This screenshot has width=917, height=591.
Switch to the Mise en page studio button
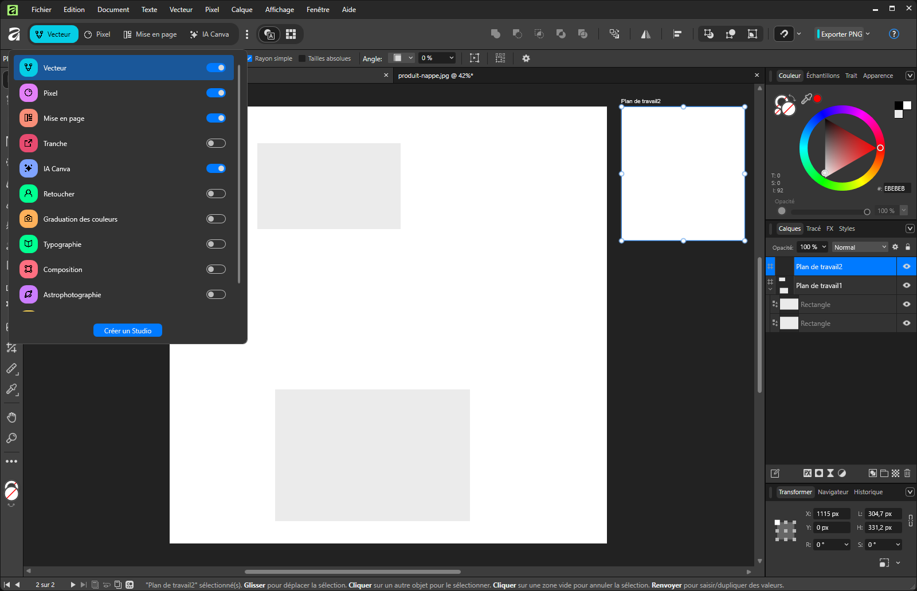click(x=150, y=34)
